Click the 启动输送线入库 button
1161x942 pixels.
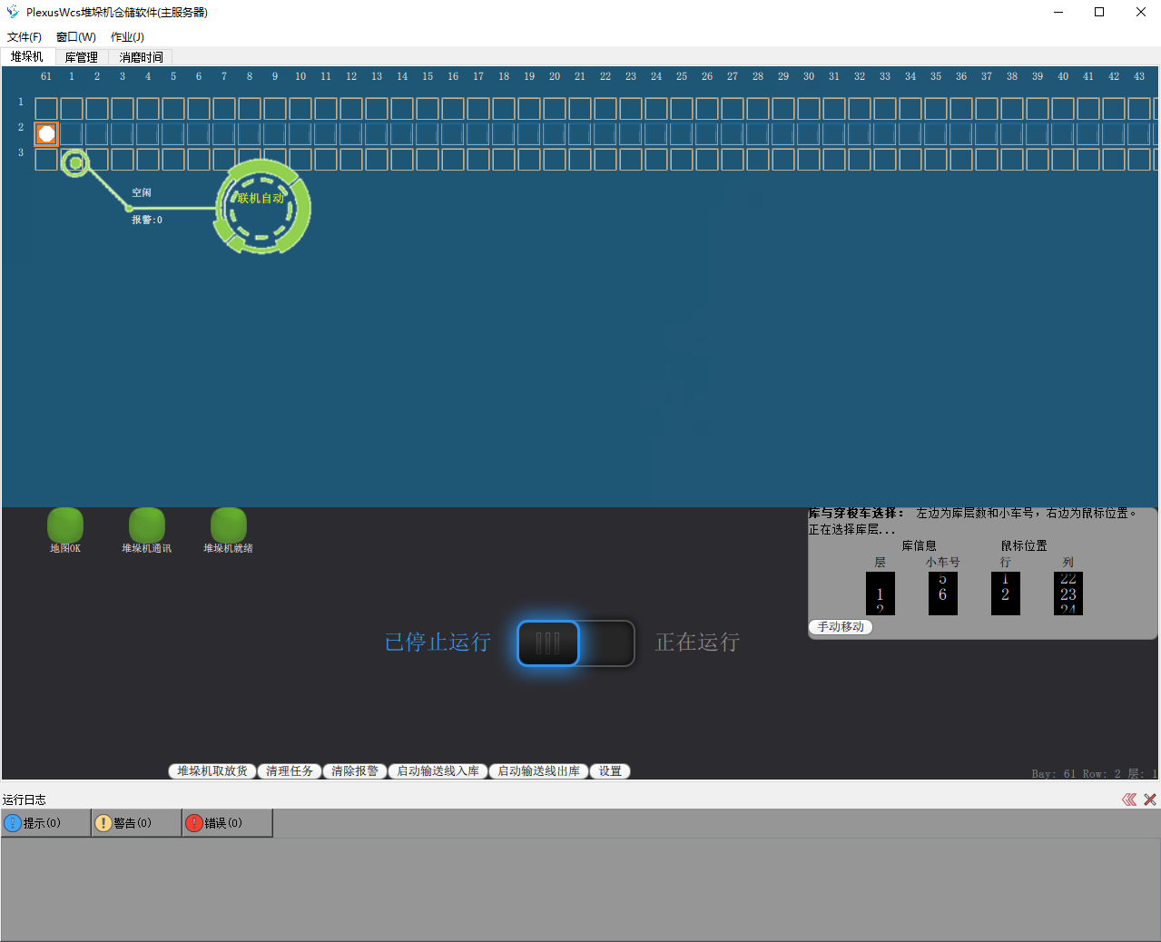(x=438, y=771)
